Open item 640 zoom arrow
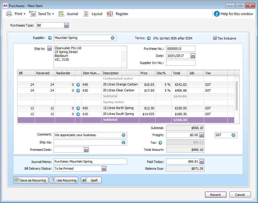Viewport: 258px width, 203px height. tap(78, 85)
